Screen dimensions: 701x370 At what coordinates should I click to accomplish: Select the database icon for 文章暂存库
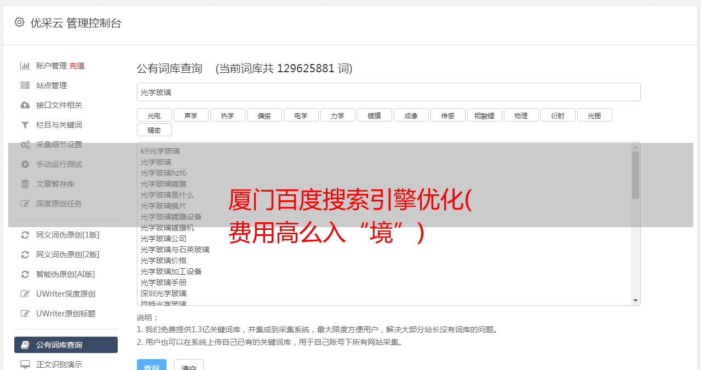25,184
